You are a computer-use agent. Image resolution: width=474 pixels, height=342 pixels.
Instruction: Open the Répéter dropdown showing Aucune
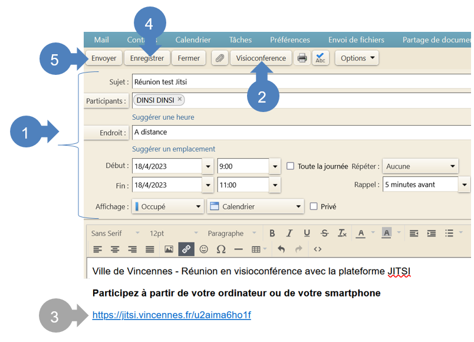click(x=420, y=166)
